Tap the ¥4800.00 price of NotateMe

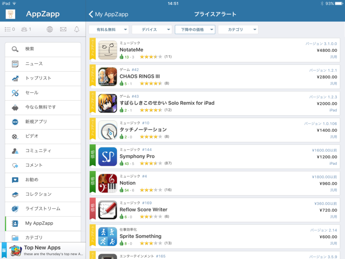[x=327, y=51]
